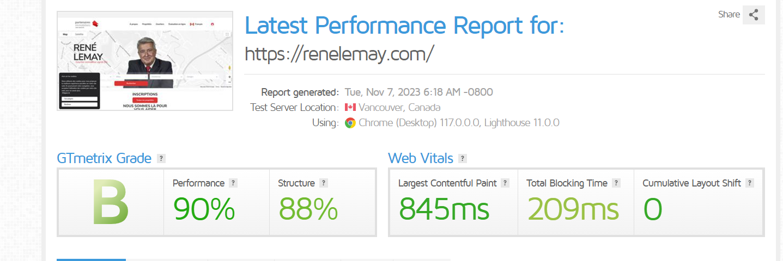The image size is (783, 261).
Task: Click the 88% Structure score
Action: pos(308,209)
